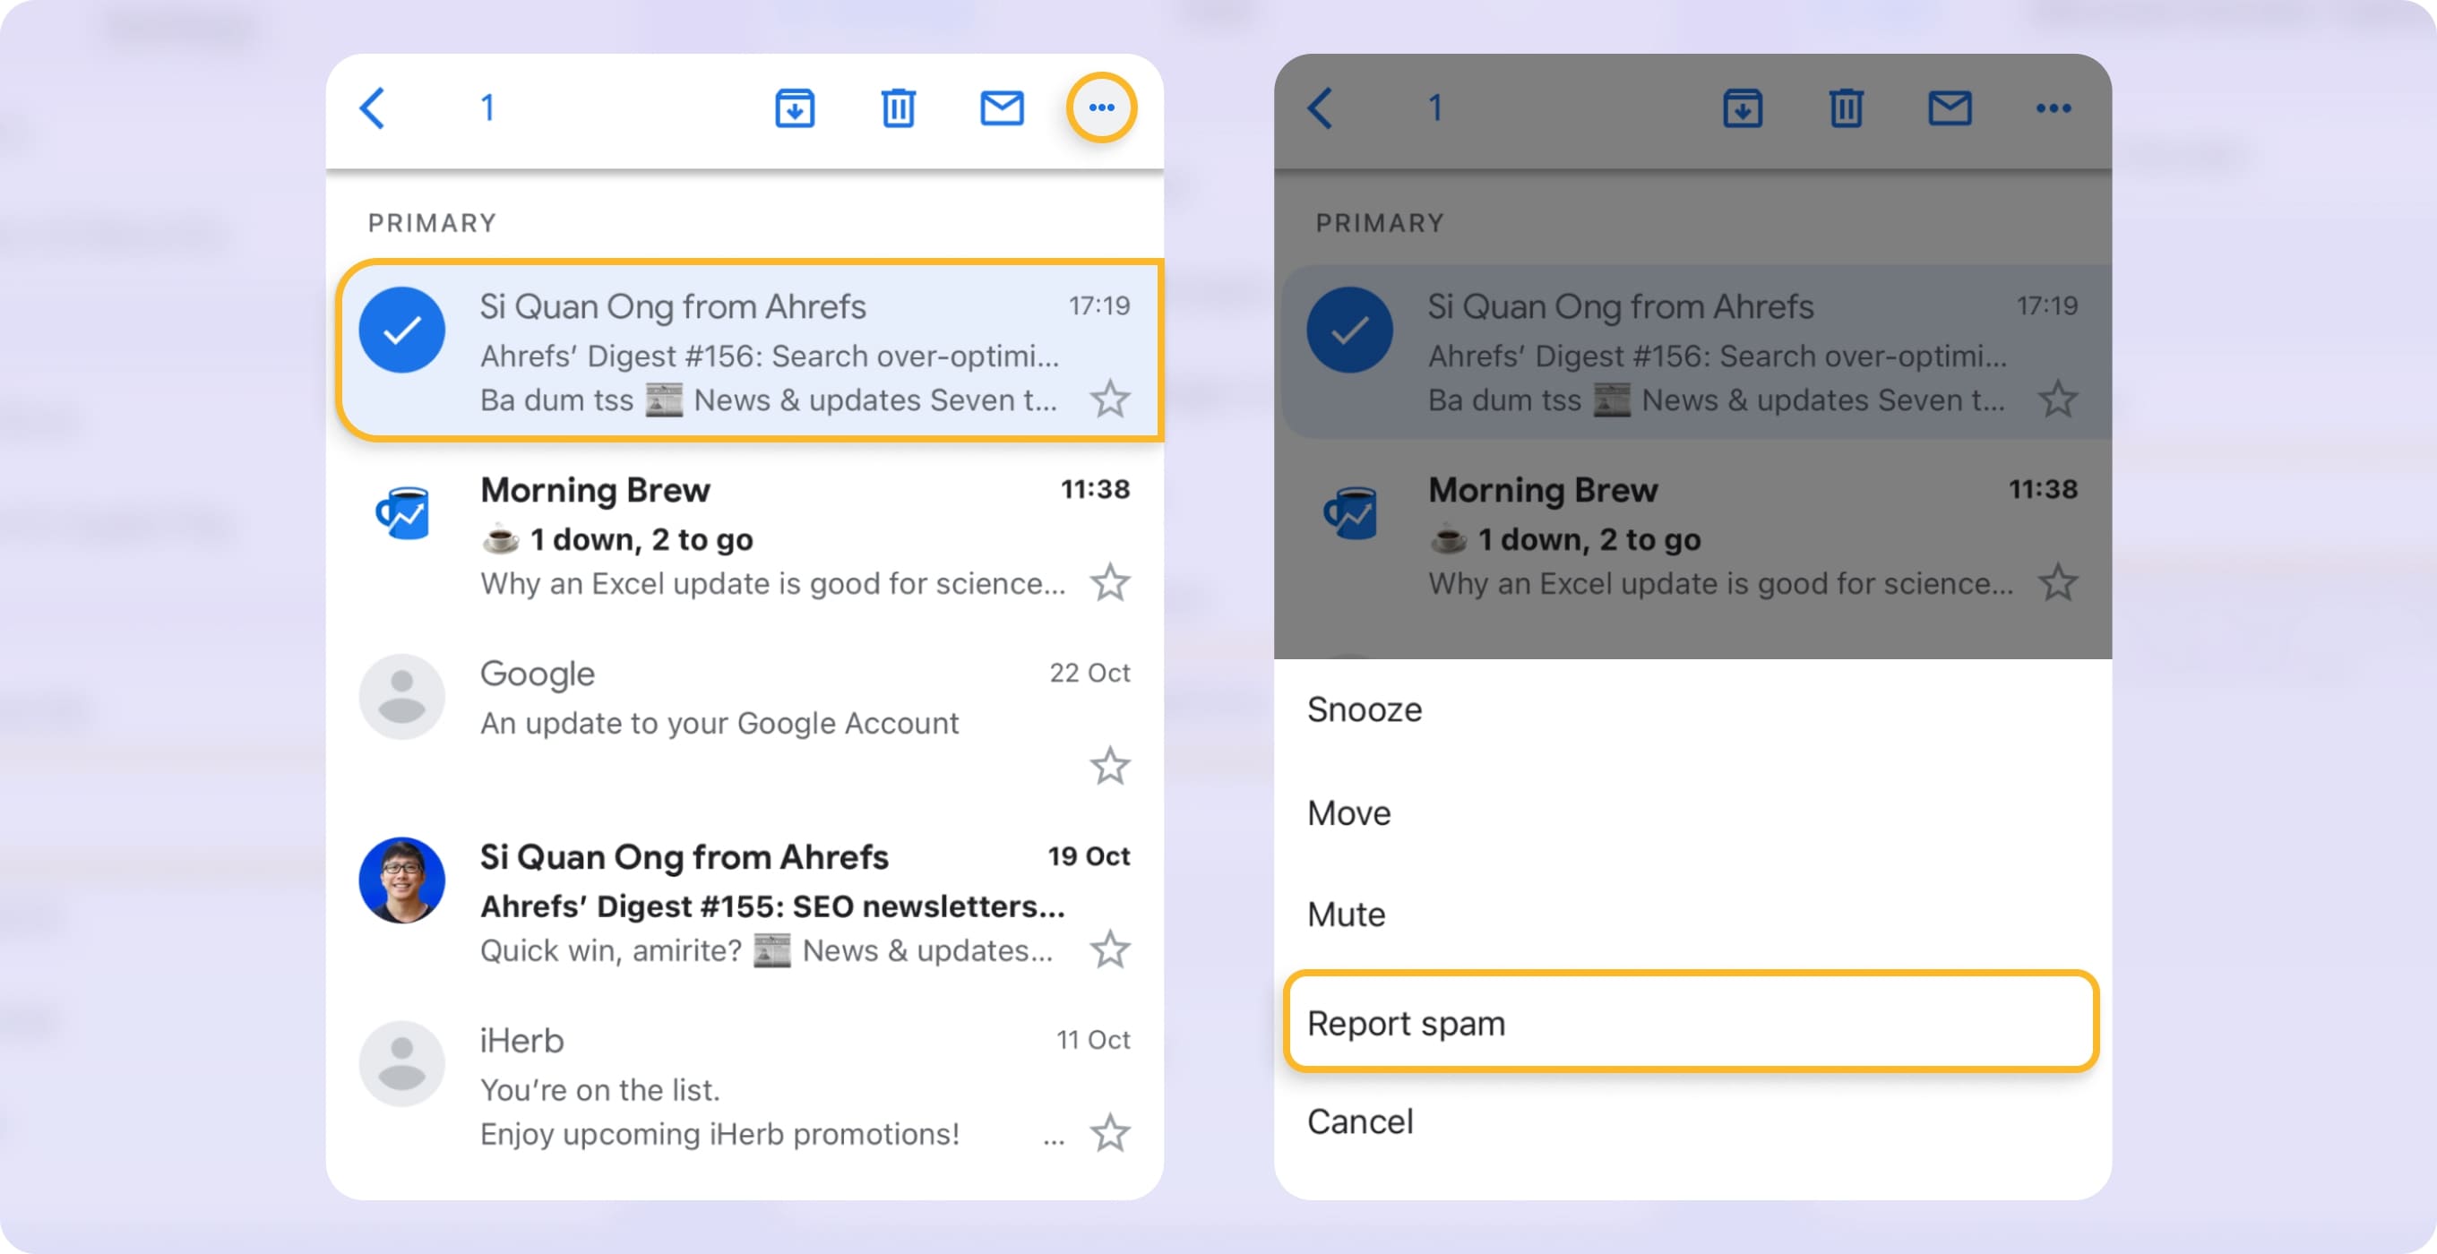Tap Si Quan Ong's profile photo

point(402,880)
